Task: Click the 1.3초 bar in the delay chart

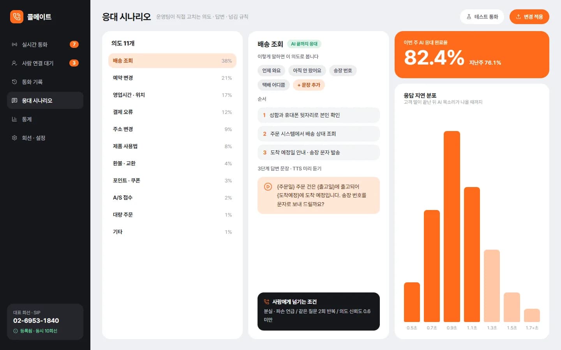Action: pos(492,286)
